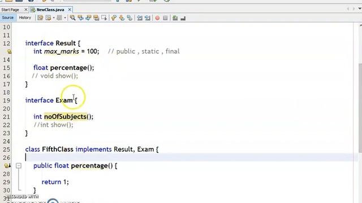Switch to Source view
This screenshot has height=203, width=362.
tap(8, 17)
